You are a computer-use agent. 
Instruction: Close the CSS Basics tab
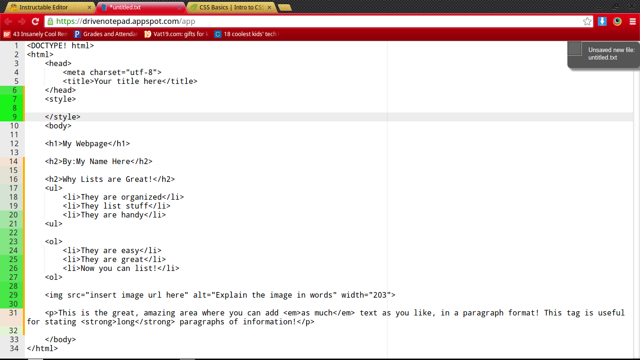point(270,7)
